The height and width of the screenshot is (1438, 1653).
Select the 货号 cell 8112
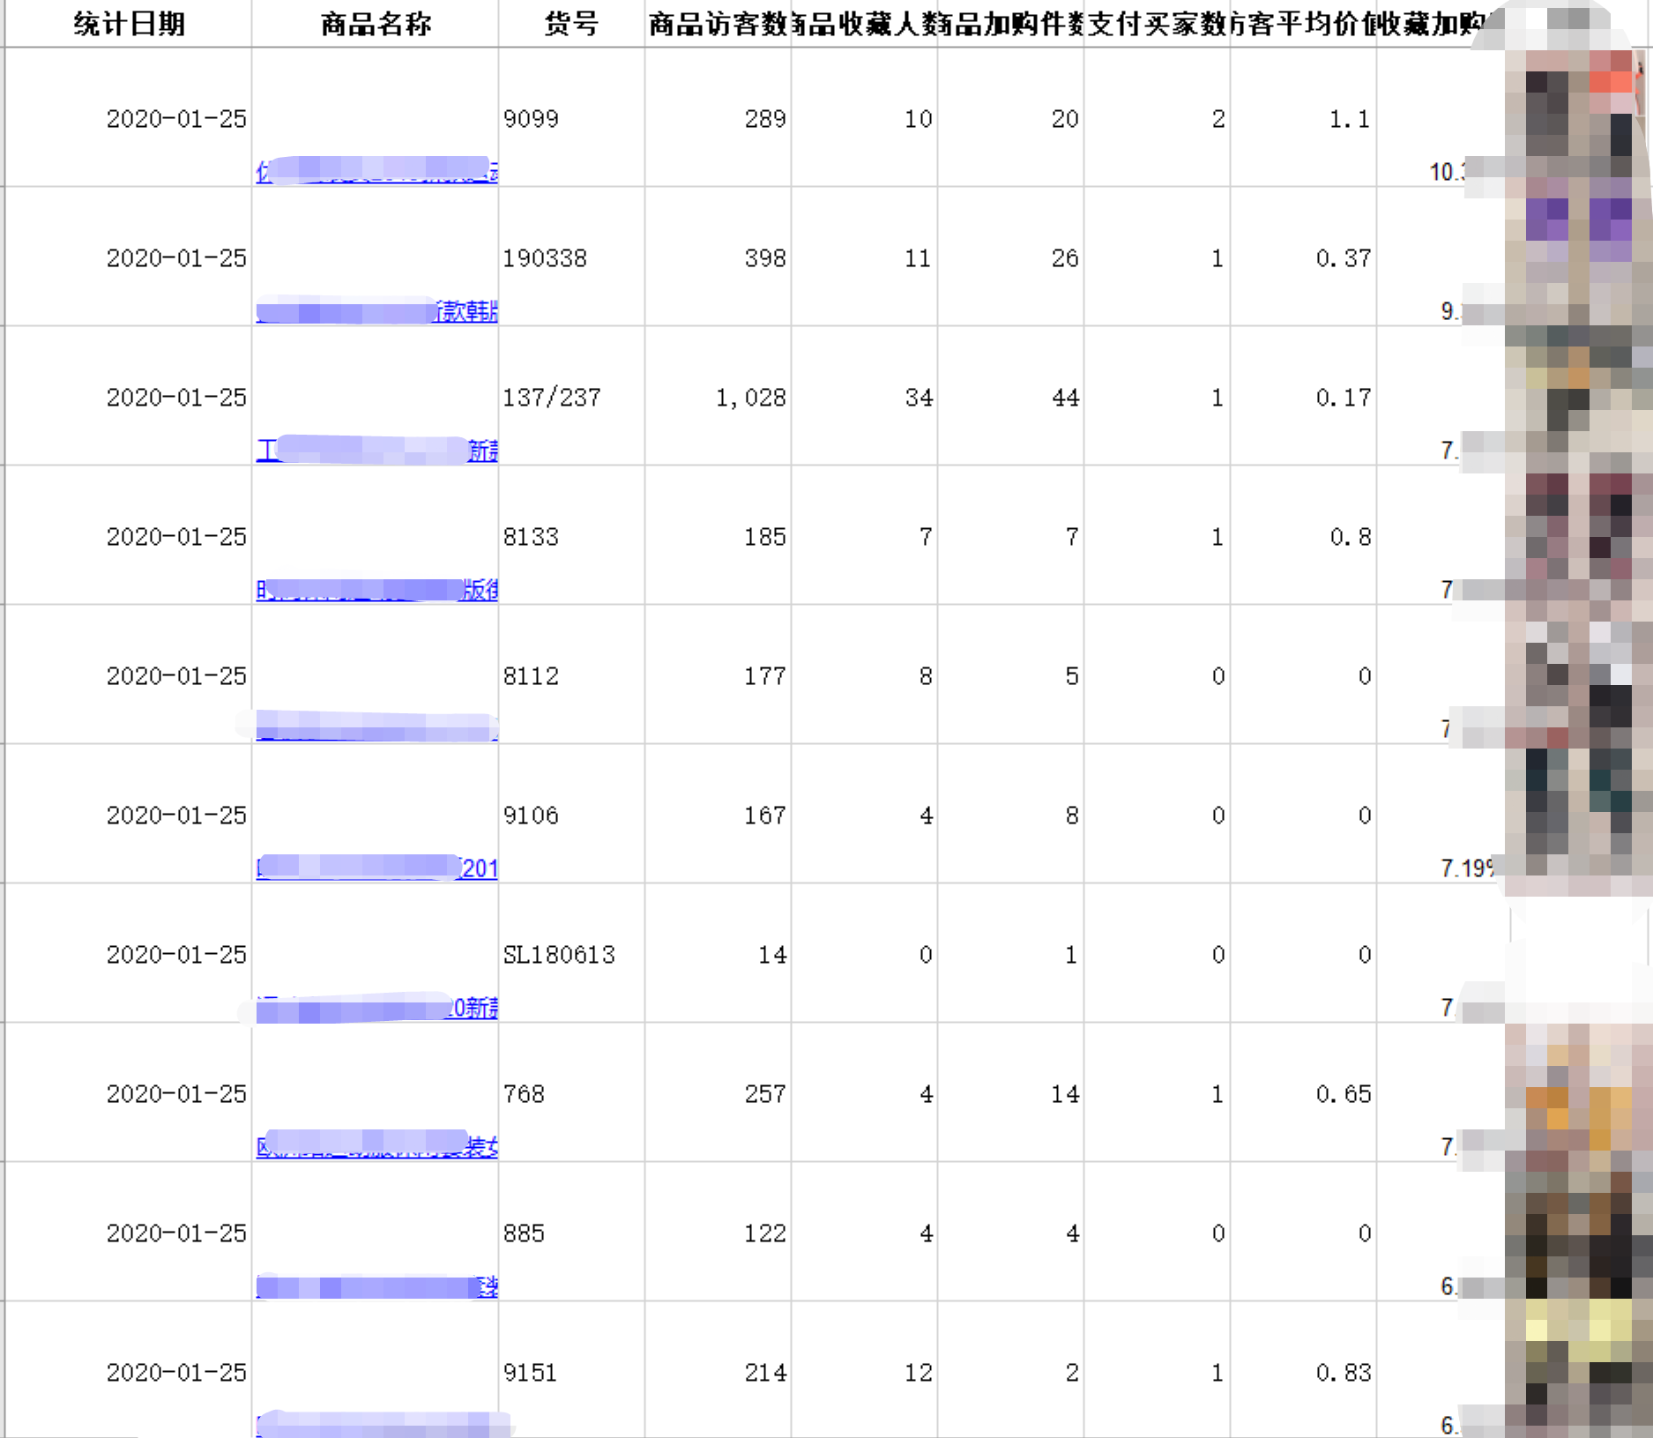coord(571,675)
